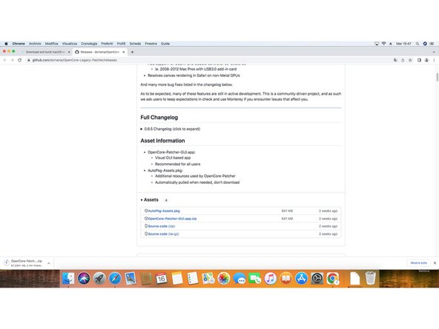Viewport: 439px width, 329px height.
Task: Click the Chrome forward arrow
Action: coord(12,60)
